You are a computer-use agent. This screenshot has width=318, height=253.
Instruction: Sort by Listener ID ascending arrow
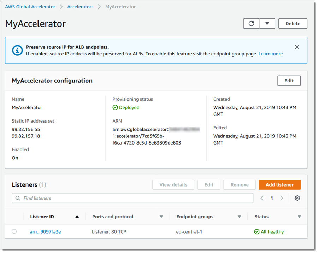[77, 217]
